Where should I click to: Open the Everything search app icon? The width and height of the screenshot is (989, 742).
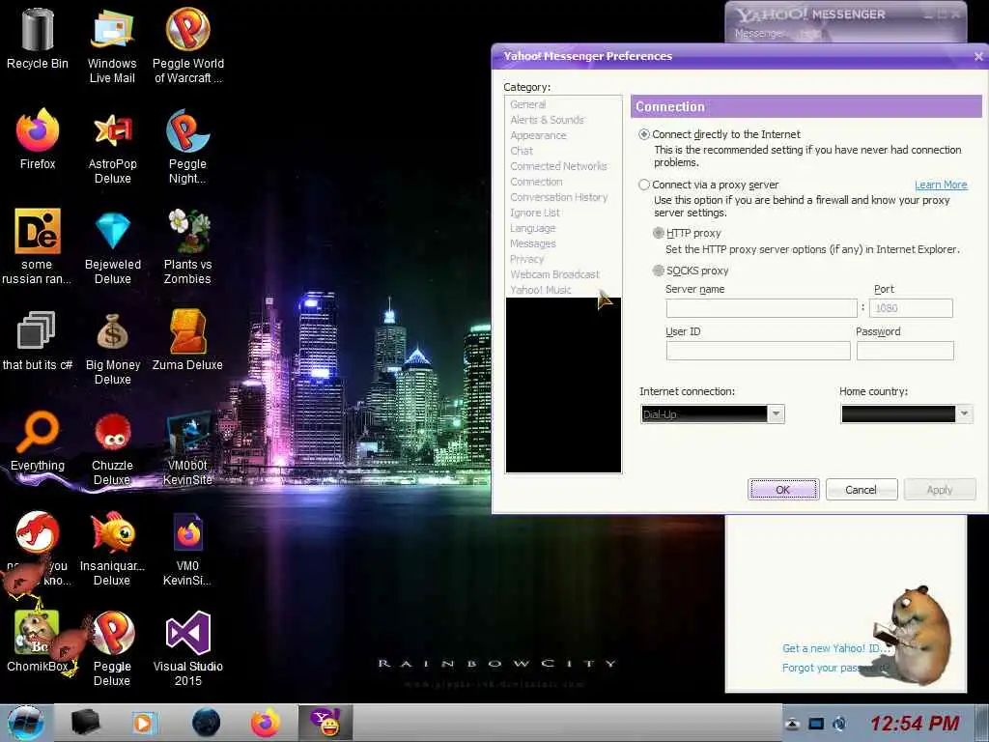coord(38,441)
